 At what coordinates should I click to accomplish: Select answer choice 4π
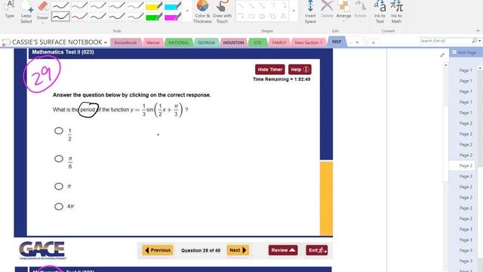click(59, 206)
